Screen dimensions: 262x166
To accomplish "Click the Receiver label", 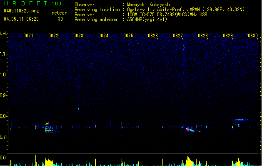I will click(85, 15).
